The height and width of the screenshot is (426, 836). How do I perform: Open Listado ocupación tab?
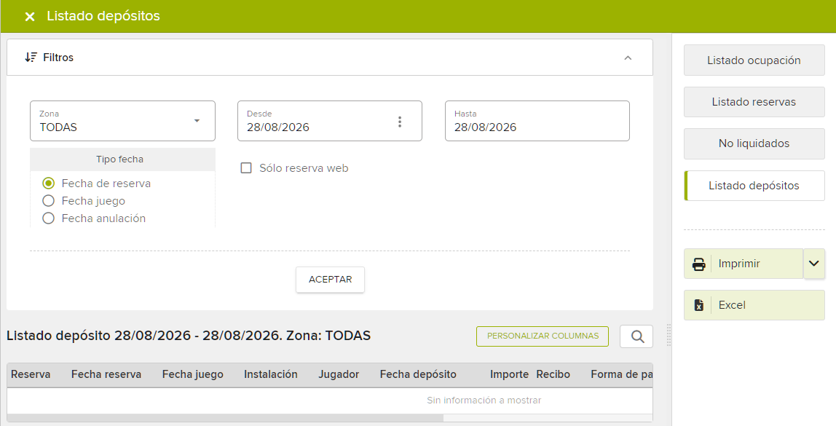[x=754, y=60]
